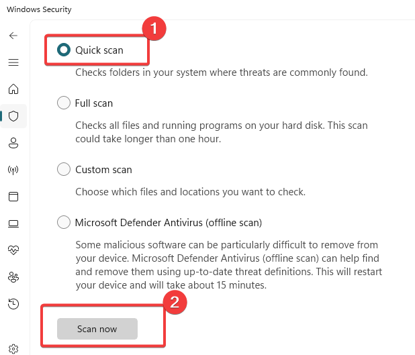
Task: Open Family options people icon
Action: tap(13, 277)
